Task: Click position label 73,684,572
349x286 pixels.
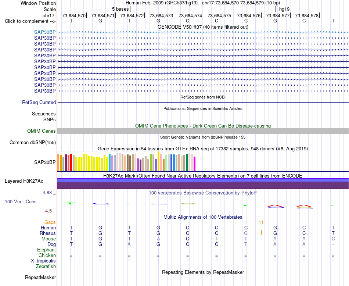Action: click(x=132, y=15)
